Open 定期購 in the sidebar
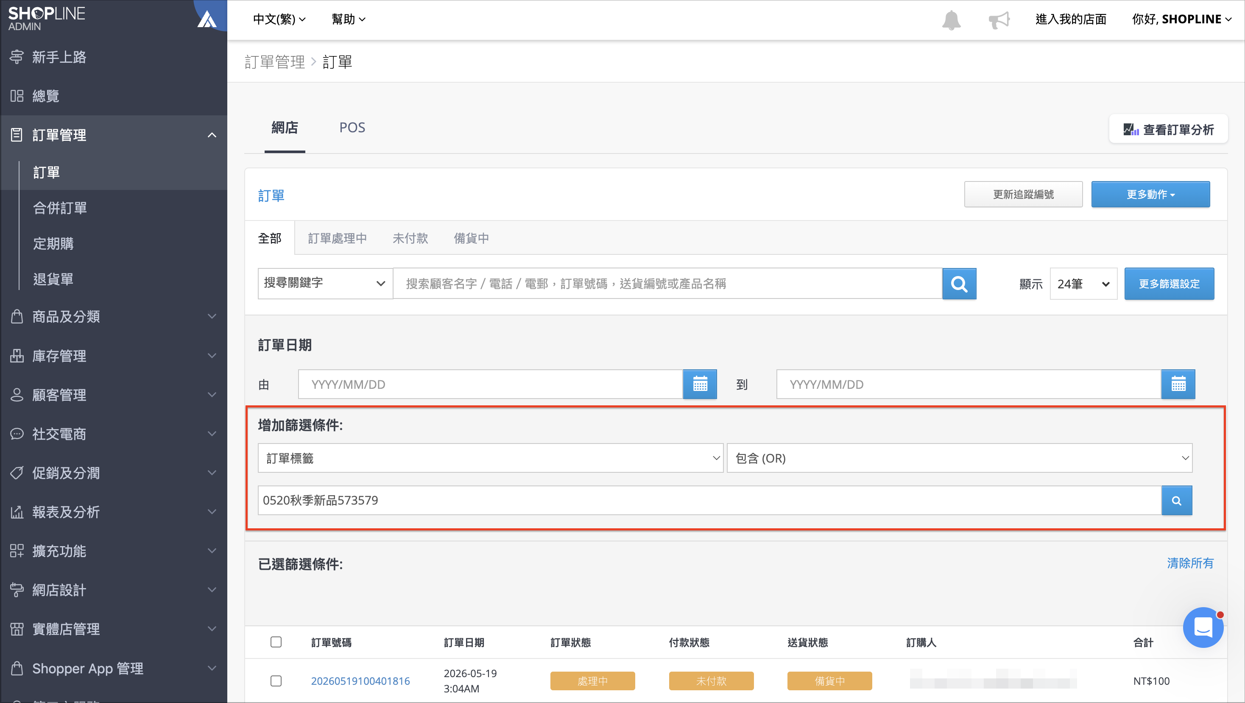 pyautogui.click(x=53, y=243)
